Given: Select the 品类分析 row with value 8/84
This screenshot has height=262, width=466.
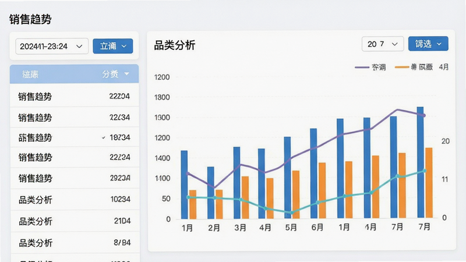Looking at the screenshot, I should (x=75, y=243).
